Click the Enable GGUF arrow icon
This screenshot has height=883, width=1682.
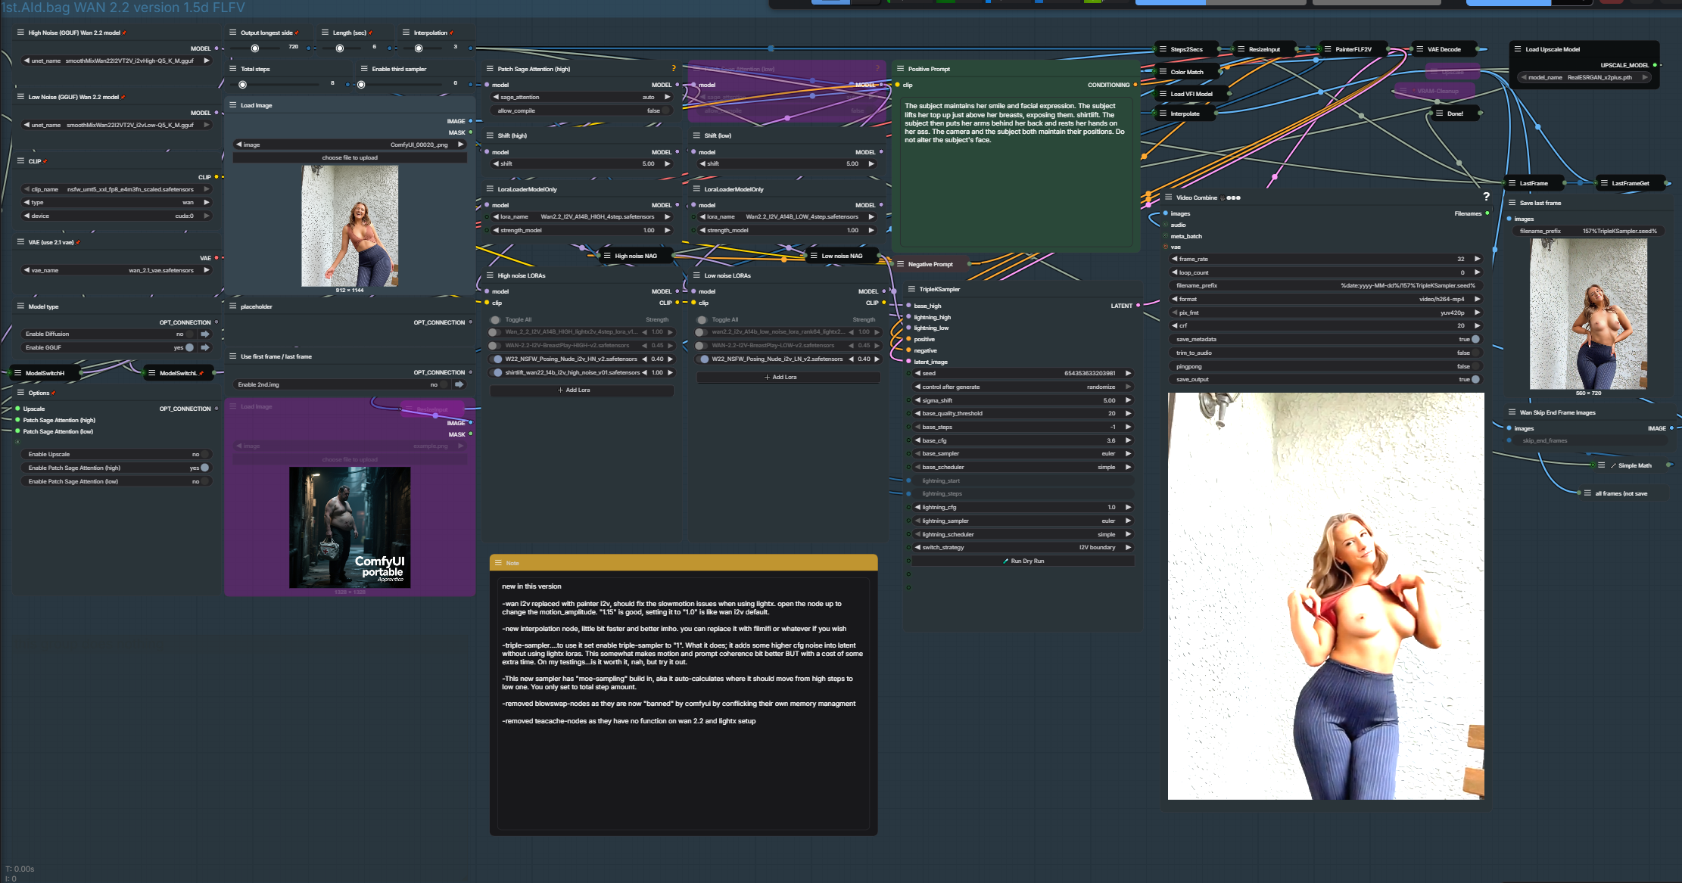point(204,347)
